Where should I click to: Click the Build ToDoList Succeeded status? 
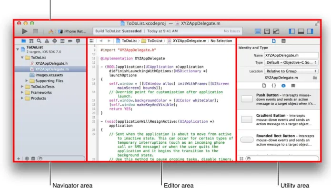[119, 31]
